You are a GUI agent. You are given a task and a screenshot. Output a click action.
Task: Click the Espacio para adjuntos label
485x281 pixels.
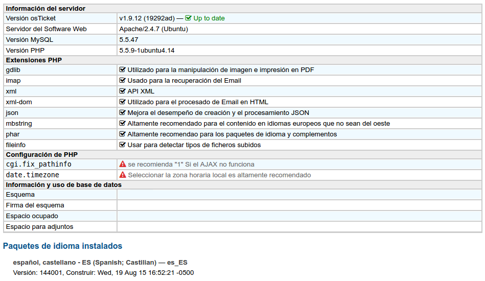click(x=39, y=227)
